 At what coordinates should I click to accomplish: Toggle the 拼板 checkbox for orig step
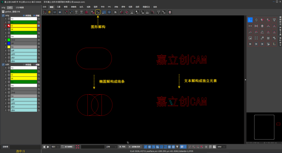coord(34,16)
